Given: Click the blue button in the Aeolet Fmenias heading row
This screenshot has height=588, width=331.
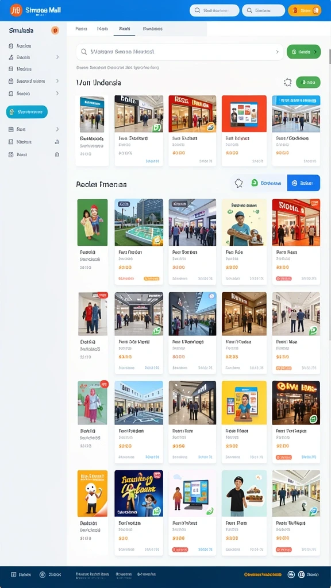Looking at the screenshot, I should pyautogui.click(x=303, y=183).
